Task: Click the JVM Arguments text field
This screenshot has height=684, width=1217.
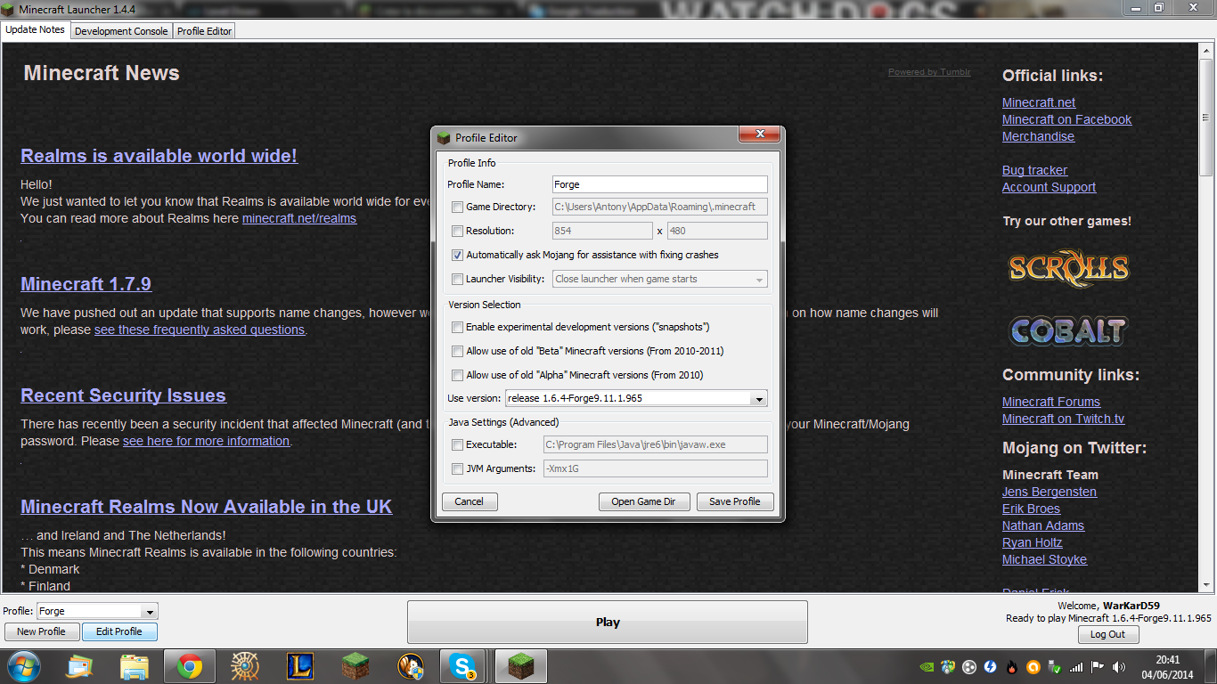Action: (x=655, y=468)
